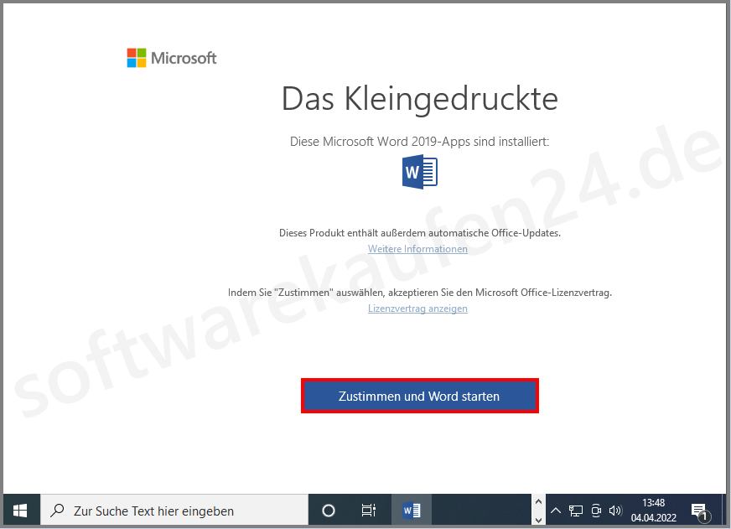Click the Microsoft logo
731x529 pixels.
click(171, 58)
